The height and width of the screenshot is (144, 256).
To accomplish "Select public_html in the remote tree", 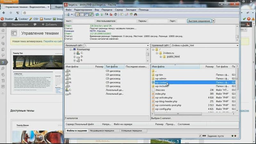I will [x=173, y=57].
